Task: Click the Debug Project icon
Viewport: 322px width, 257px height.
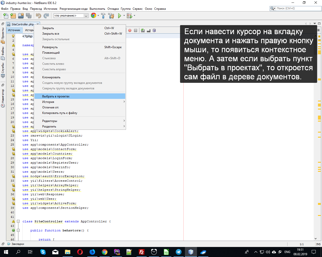Action: [129, 16]
